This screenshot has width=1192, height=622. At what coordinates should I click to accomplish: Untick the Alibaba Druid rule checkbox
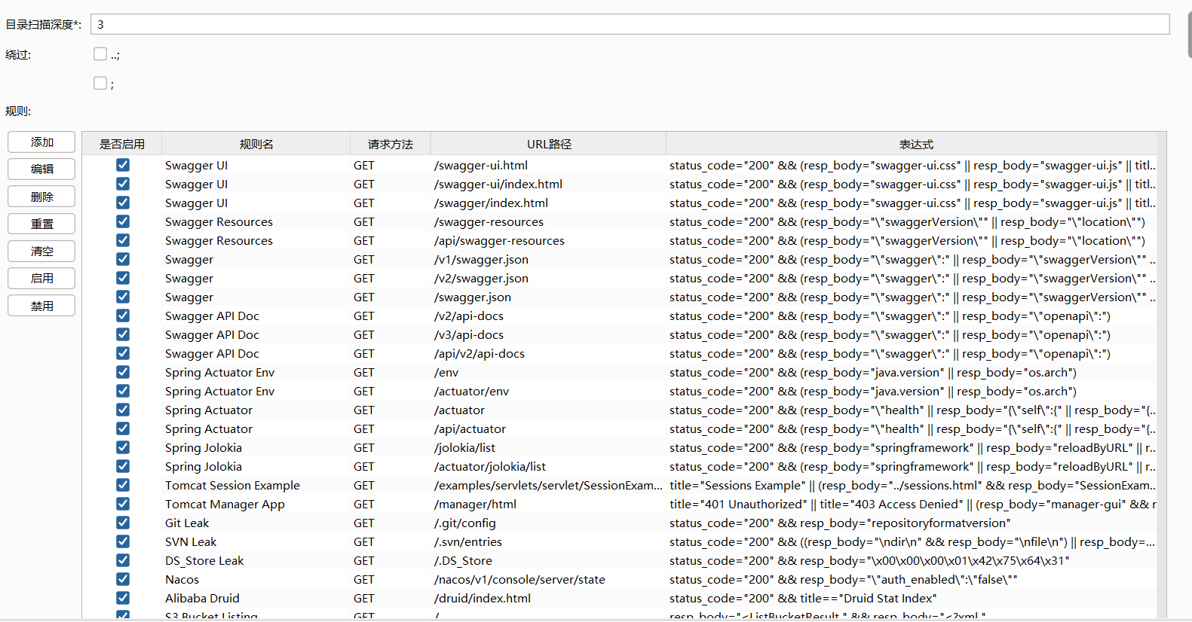[x=123, y=598]
